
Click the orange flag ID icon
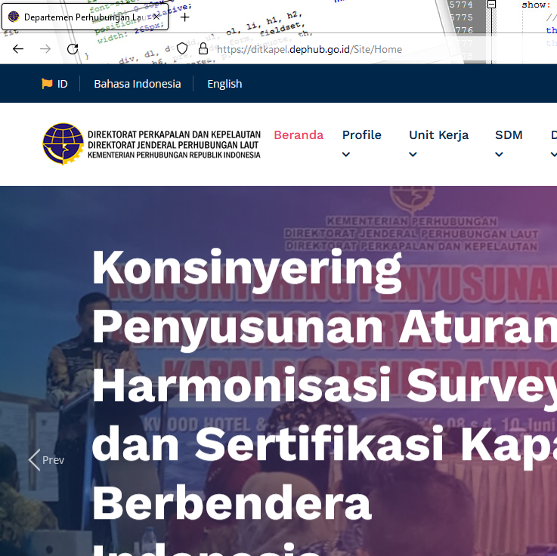pos(54,84)
